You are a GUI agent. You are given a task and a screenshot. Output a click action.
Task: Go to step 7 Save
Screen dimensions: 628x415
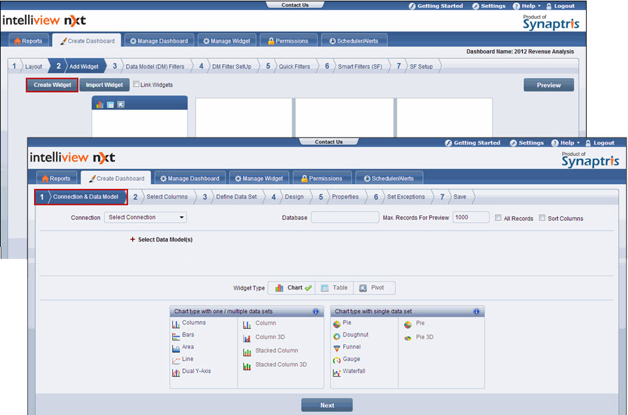click(x=455, y=197)
